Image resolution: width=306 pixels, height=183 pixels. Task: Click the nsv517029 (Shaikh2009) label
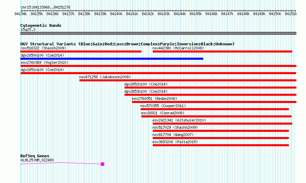click(175, 127)
